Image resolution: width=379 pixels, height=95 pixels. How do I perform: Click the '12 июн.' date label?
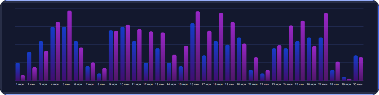[x=148, y=85]
